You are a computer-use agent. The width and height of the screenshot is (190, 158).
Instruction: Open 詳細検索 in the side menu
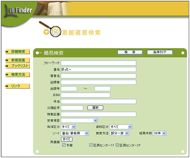(18, 52)
